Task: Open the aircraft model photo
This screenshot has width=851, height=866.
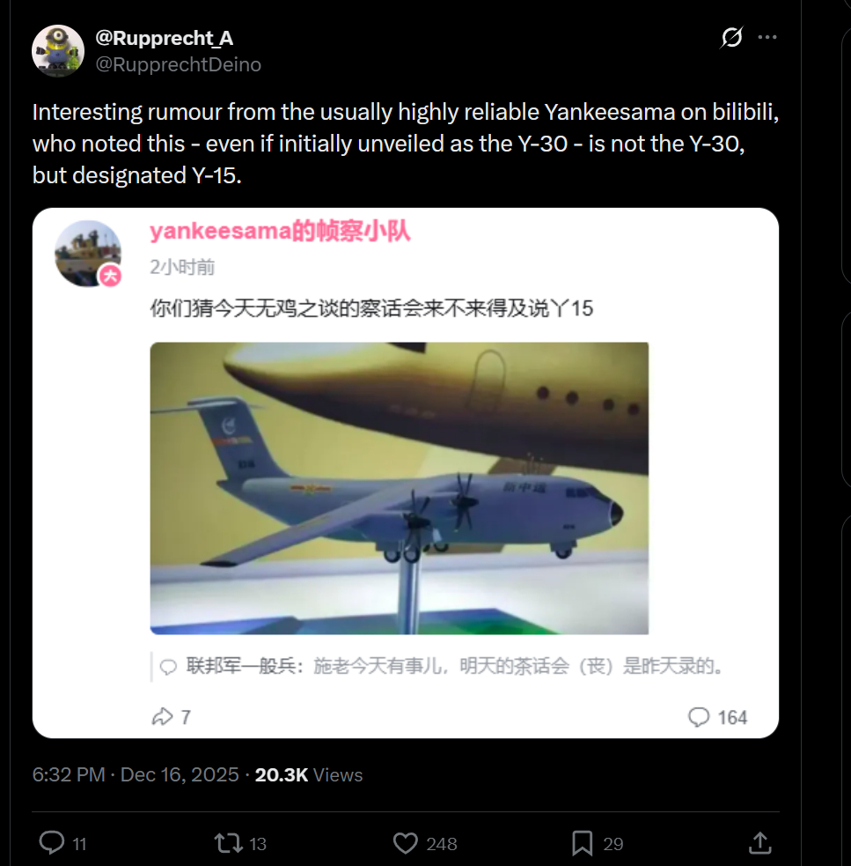Action: point(399,488)
